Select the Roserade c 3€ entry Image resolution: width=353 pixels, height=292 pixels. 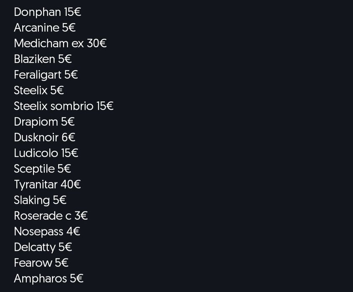coord(51,216)
